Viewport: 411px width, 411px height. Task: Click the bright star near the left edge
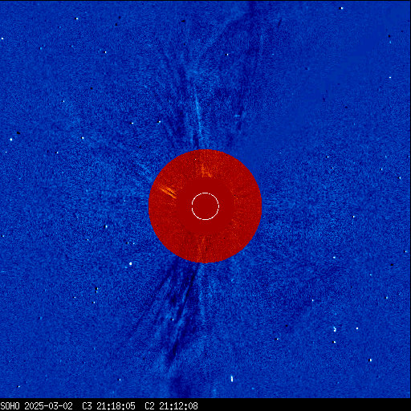(x=11, y=139)
